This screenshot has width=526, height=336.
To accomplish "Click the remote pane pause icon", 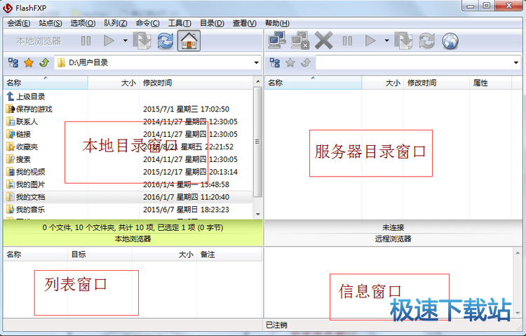I will coord(348,41).
